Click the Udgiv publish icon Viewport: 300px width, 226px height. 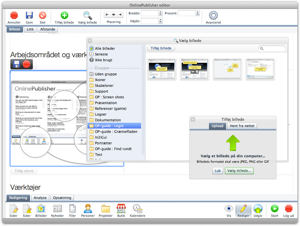(x=258, y=209)
